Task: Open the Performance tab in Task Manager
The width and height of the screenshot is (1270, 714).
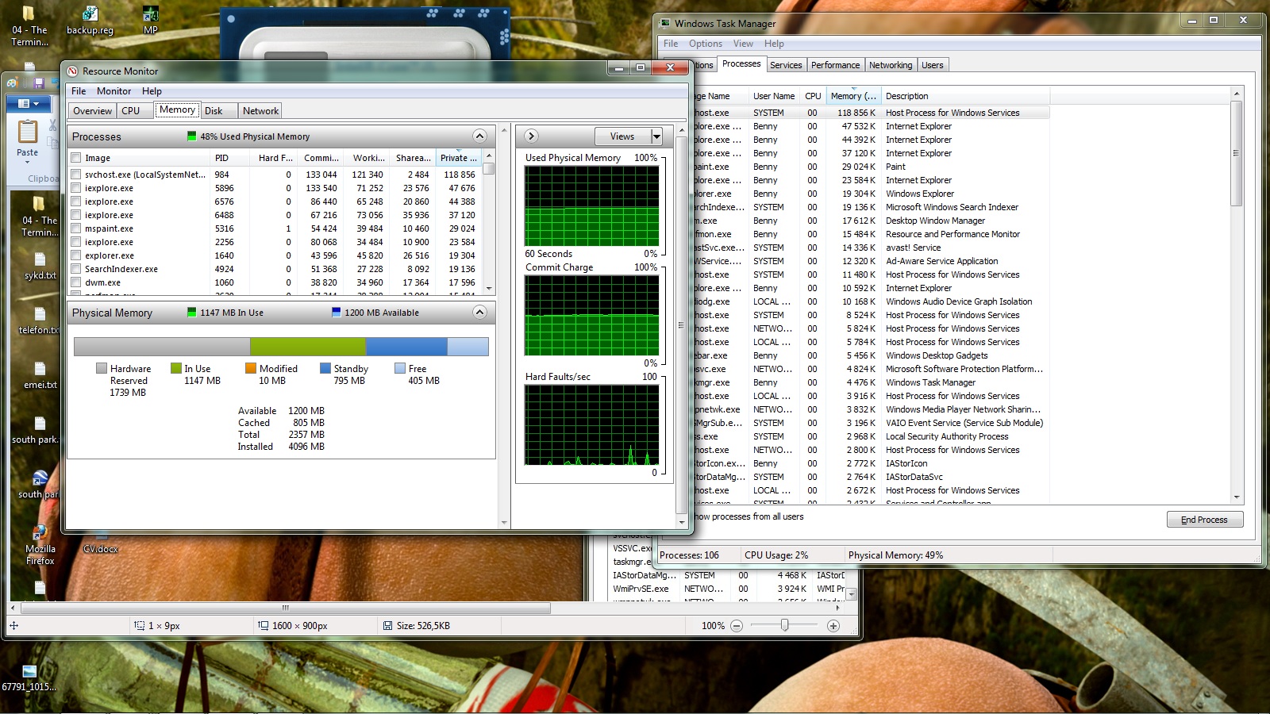Action: [x=835, y=65]
